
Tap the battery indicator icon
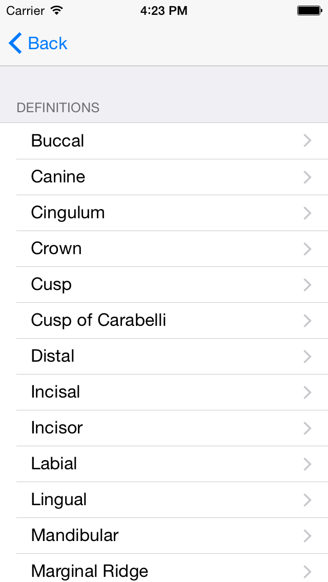point(309,10)
